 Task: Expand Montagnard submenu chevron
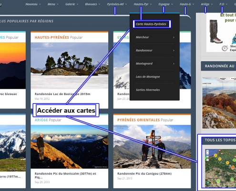click(174, 64)
